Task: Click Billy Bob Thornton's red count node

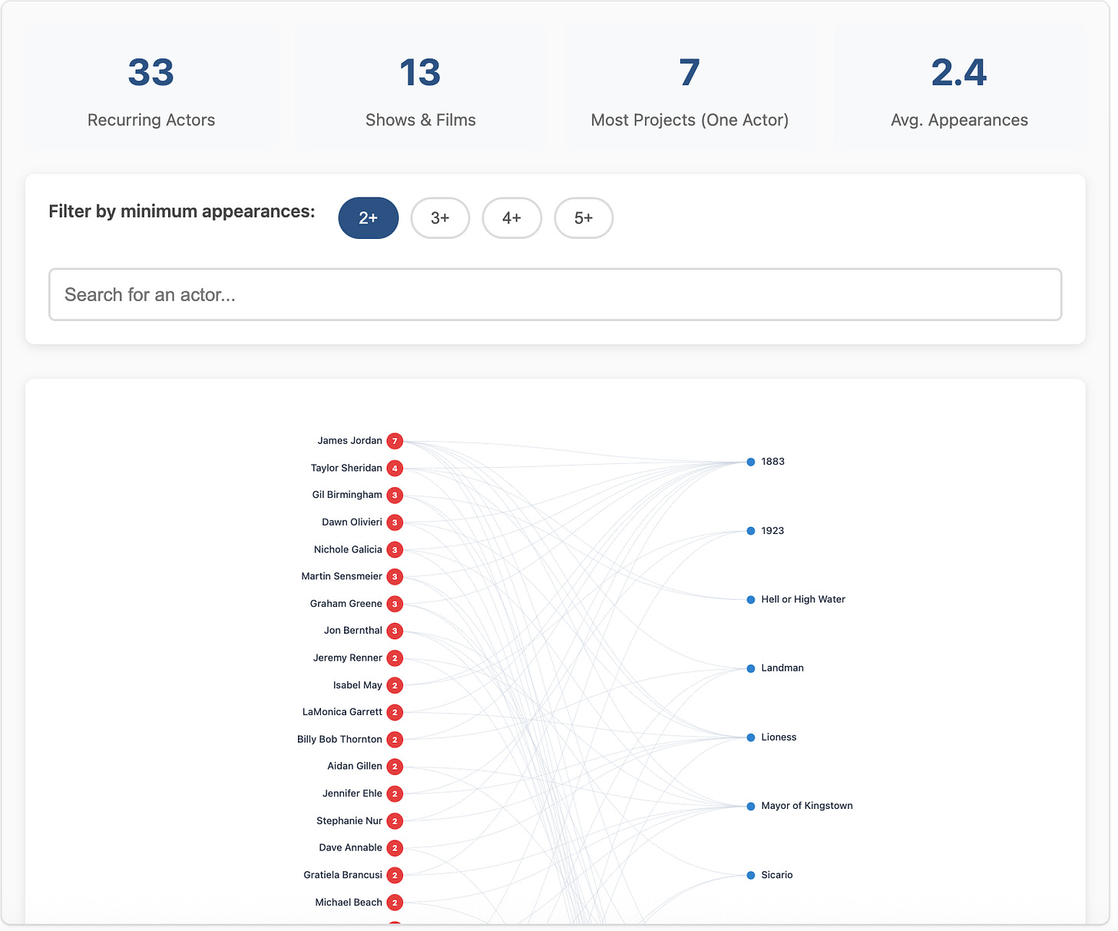Action: pyautogui.click(x=395, y=740)
